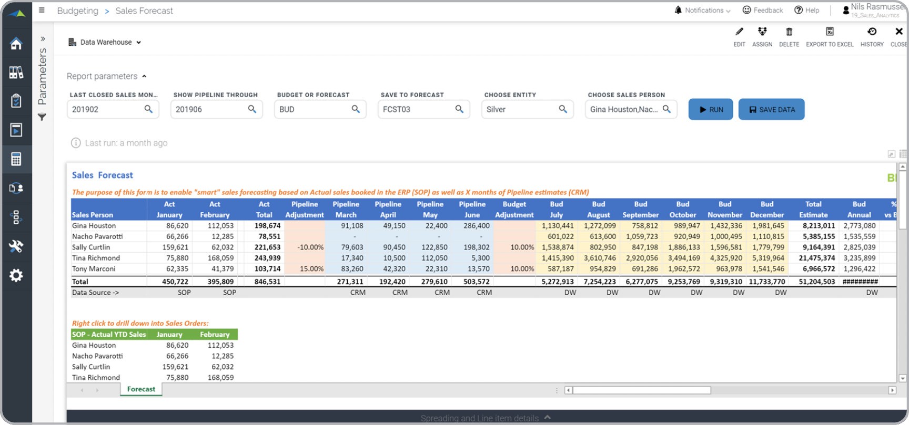909x425 pixels.
Task: Open the calculator budgeting icon in sidebar
Action: click(x=16, y=159)
